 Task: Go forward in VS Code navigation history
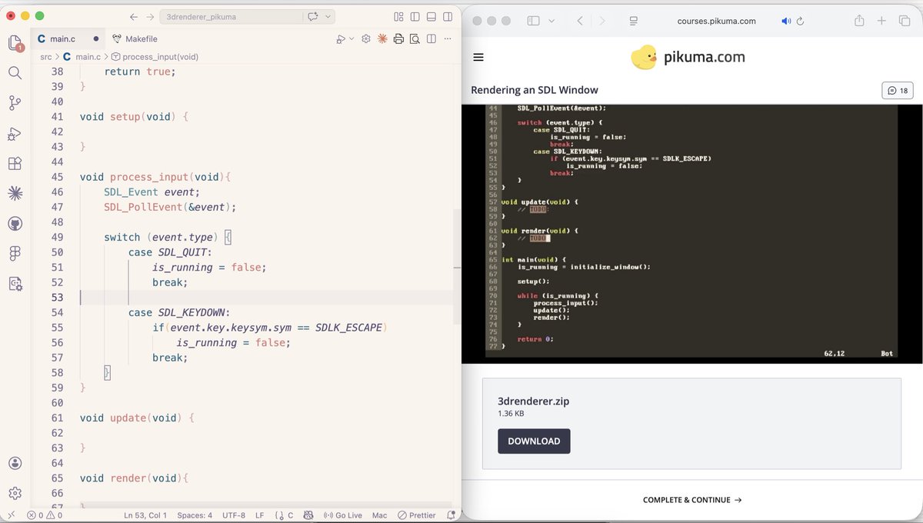(x=152, y=16)
